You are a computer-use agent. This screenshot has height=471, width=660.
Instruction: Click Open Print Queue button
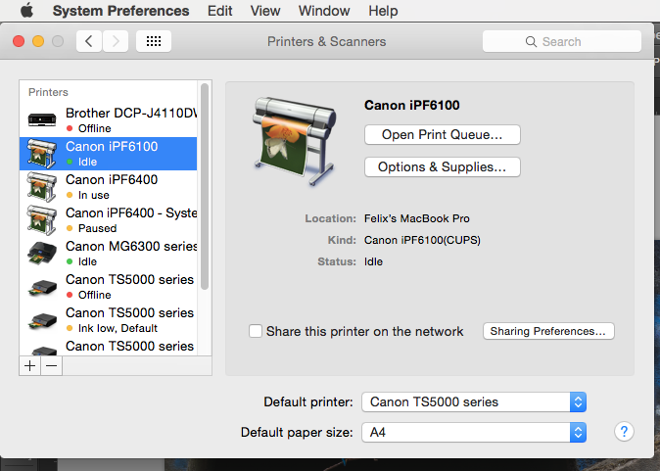[442, 134]
